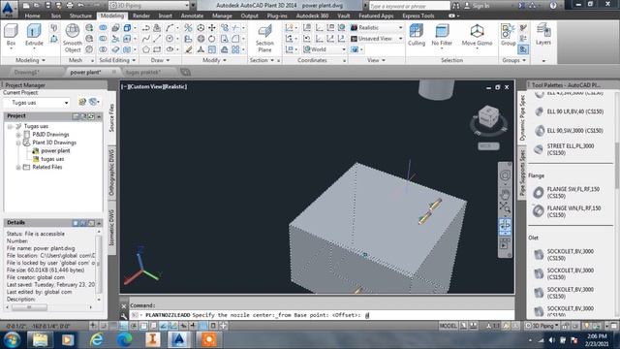
Task: Open the Dynamic Pipe Spec palette tab
Action: (x=522, y=118)
